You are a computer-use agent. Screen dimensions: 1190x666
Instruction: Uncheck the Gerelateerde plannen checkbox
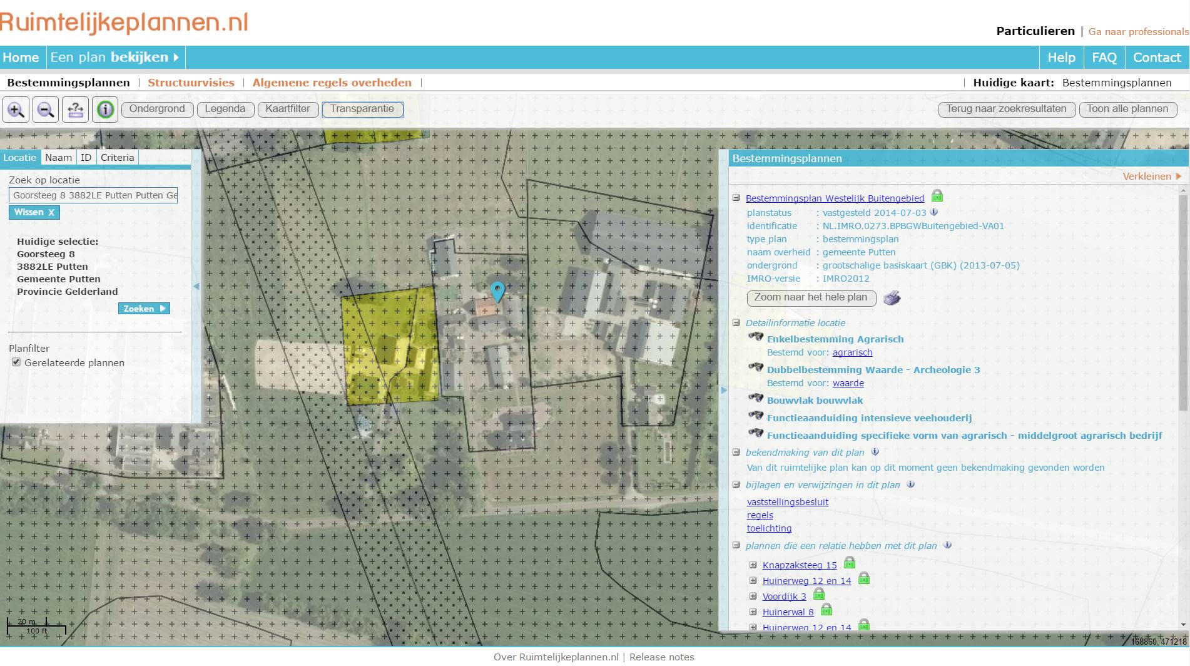(x=15, y=362)
